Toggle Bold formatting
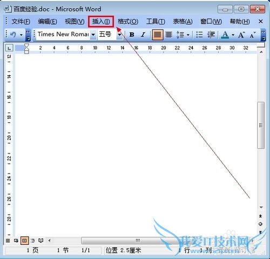The width and height of the screenshot is (270, 259). [x=132, y=35]
